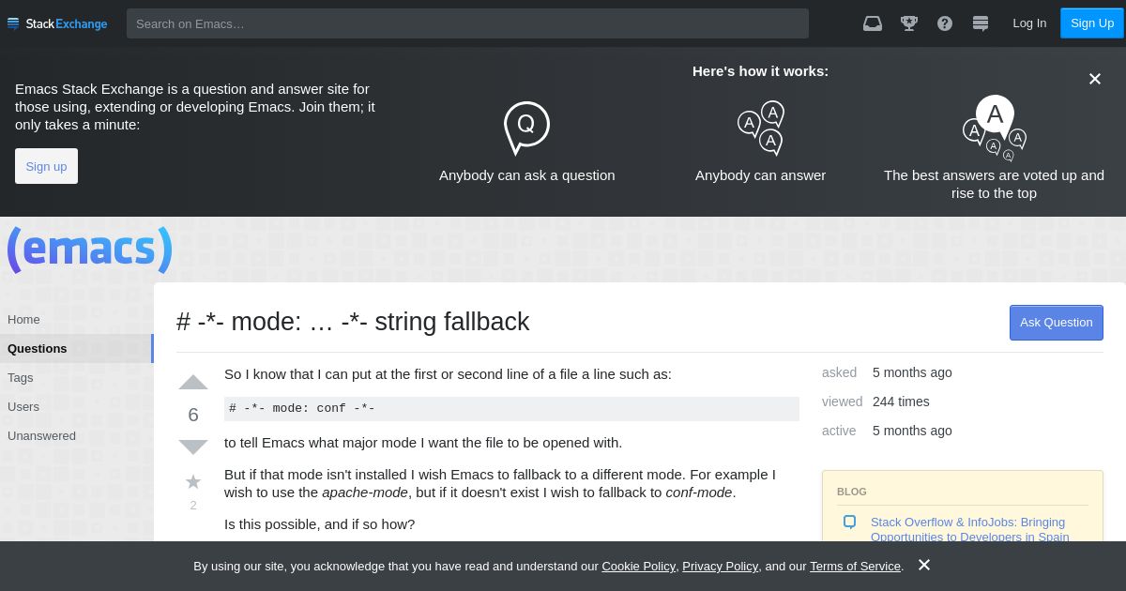The height and width of the screenshot is (591, 1126).
Task: Click the Log In link
Action: [1029, 23]
